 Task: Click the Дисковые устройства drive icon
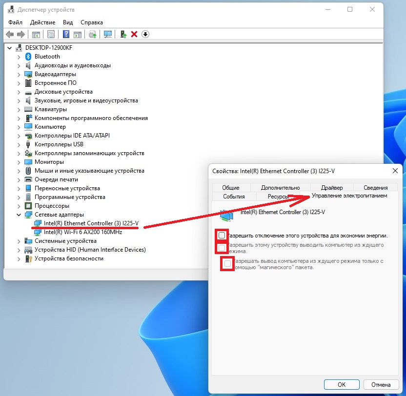28,92
